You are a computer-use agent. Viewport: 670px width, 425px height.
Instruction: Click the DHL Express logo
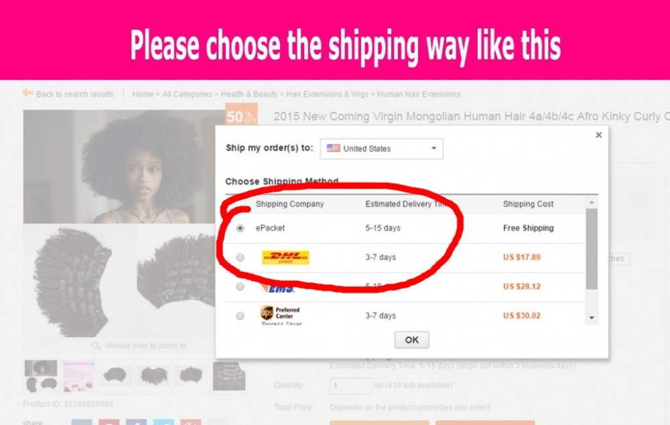click(x=285, y=257)
